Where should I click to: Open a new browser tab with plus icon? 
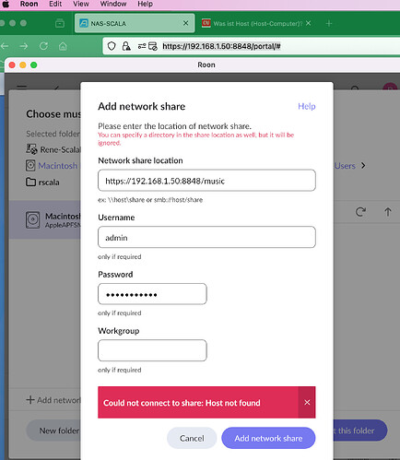pyautogui.click(x=329, y=23)
